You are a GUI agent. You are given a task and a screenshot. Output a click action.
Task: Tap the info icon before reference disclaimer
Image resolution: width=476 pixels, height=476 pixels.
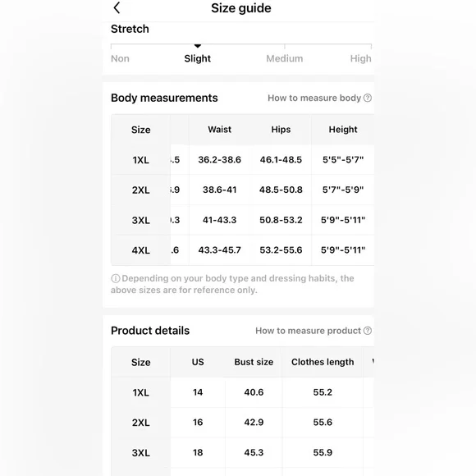click(x=116, y=278)
